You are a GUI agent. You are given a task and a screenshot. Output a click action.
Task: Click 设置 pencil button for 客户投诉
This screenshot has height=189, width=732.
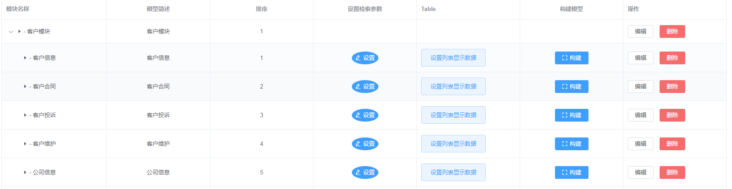[365, 115]
